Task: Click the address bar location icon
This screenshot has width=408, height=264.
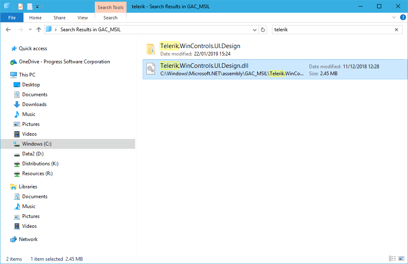Action: pos(49,29)
